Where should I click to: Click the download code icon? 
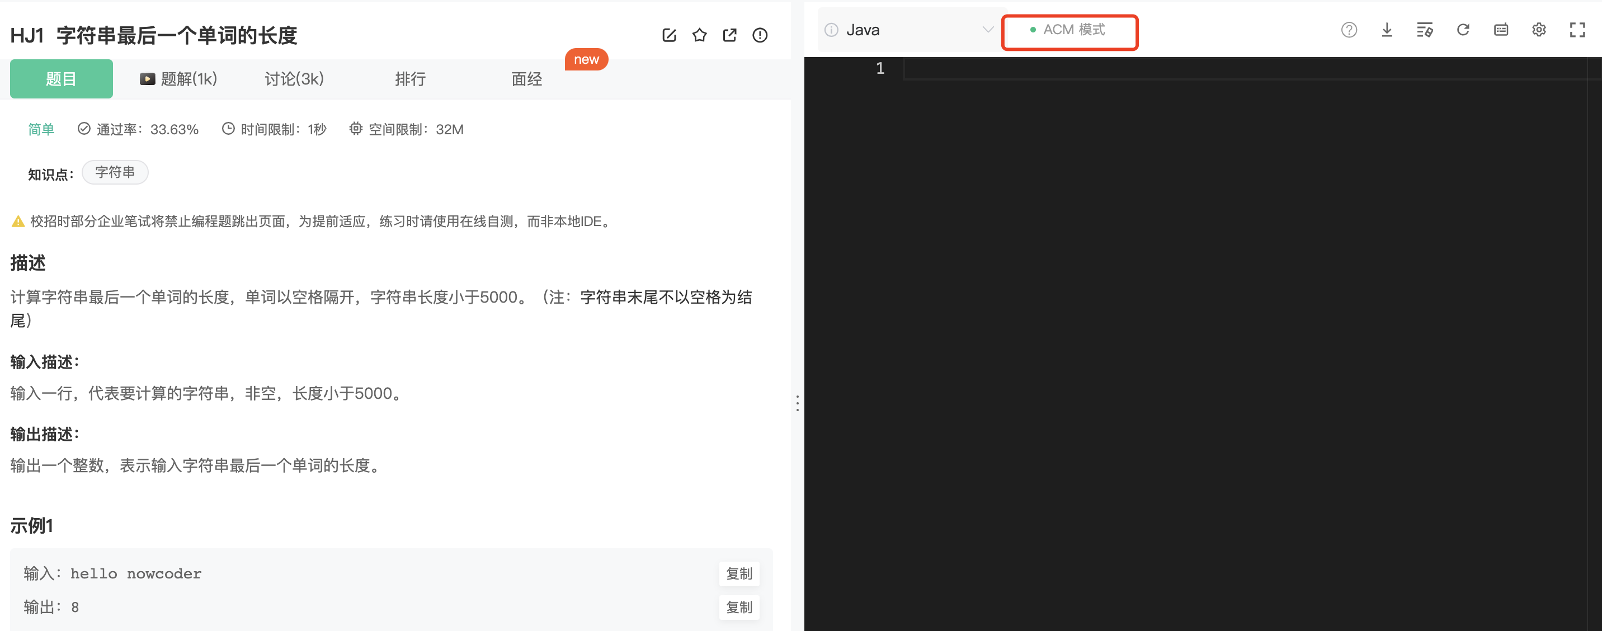click(x=1386, y=30)
